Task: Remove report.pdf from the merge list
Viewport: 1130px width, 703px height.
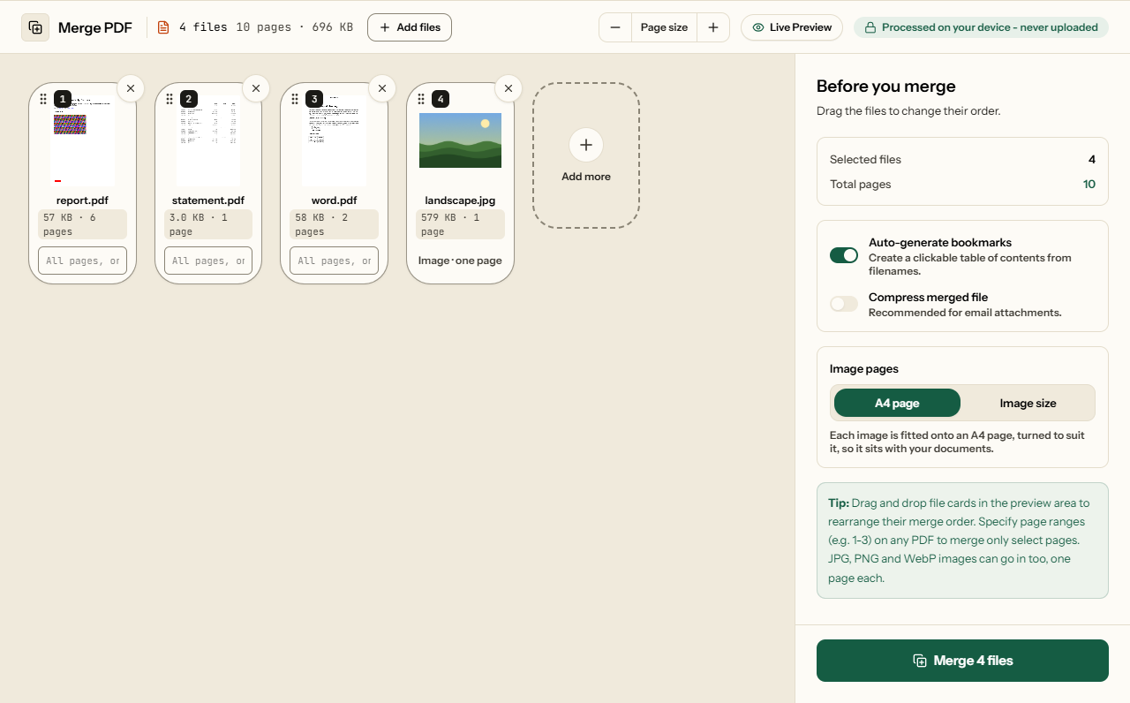Action: click(131, 88)
